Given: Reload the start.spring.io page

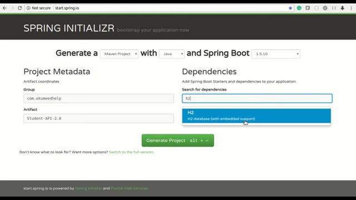Looking at the screenshot, I should coord(20,8).
